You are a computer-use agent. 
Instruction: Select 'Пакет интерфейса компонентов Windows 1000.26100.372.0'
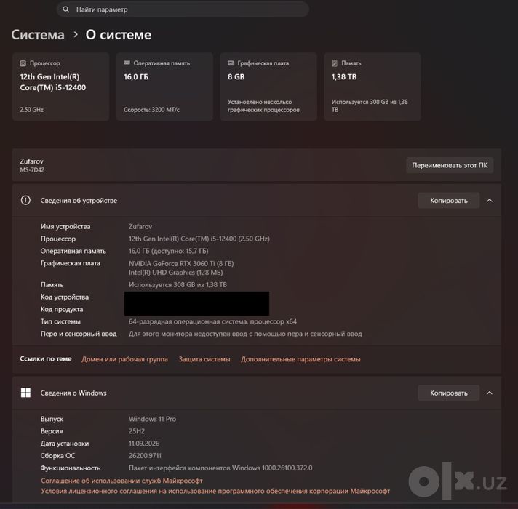(x=220, y=468)
